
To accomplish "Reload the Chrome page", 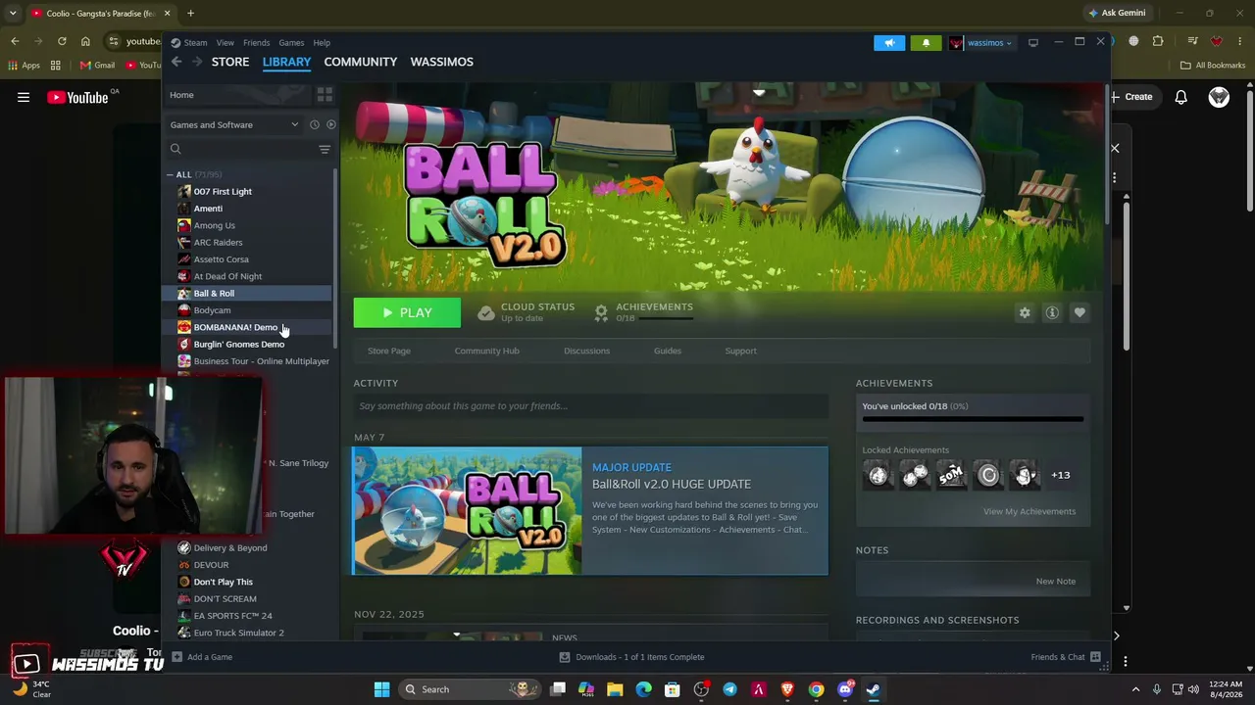I will (62, 41).
